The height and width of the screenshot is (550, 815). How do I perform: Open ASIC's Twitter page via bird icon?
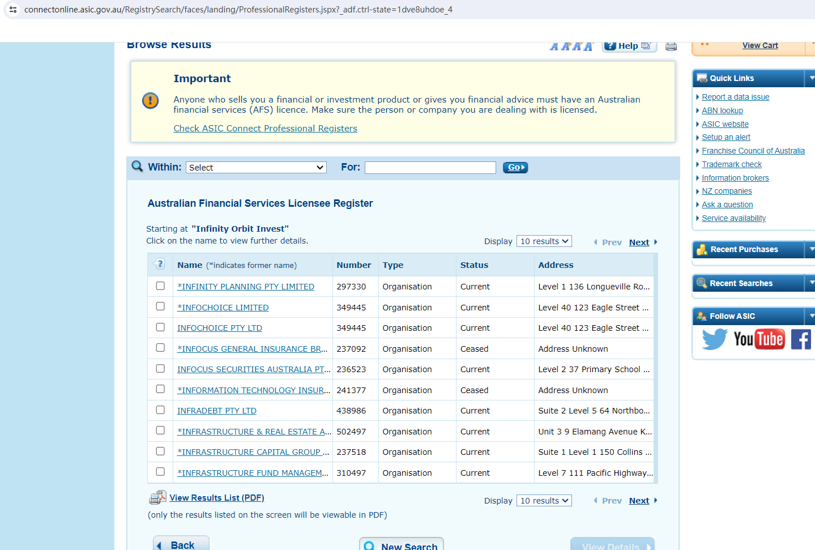click(715, 339)
